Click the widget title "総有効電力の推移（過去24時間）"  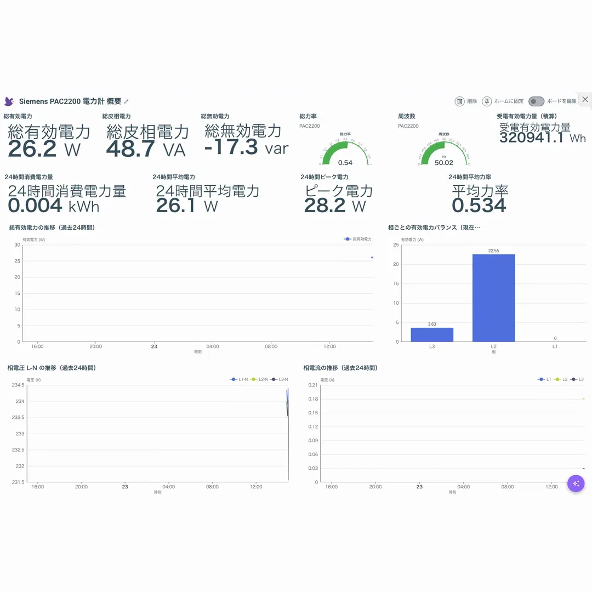tap(52, 227)
